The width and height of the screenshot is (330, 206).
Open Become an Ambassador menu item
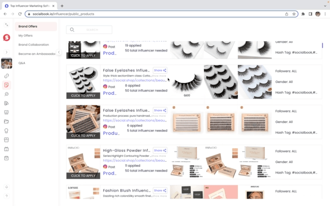point(37,54)
